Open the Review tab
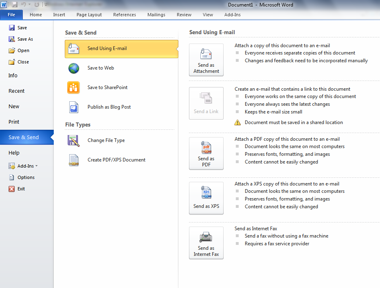This screenshot has height=288, width=380. (184, 15)
